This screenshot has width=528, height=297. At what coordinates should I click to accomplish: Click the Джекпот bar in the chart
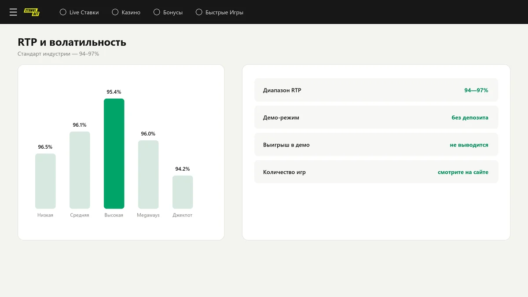click(183, 192)
